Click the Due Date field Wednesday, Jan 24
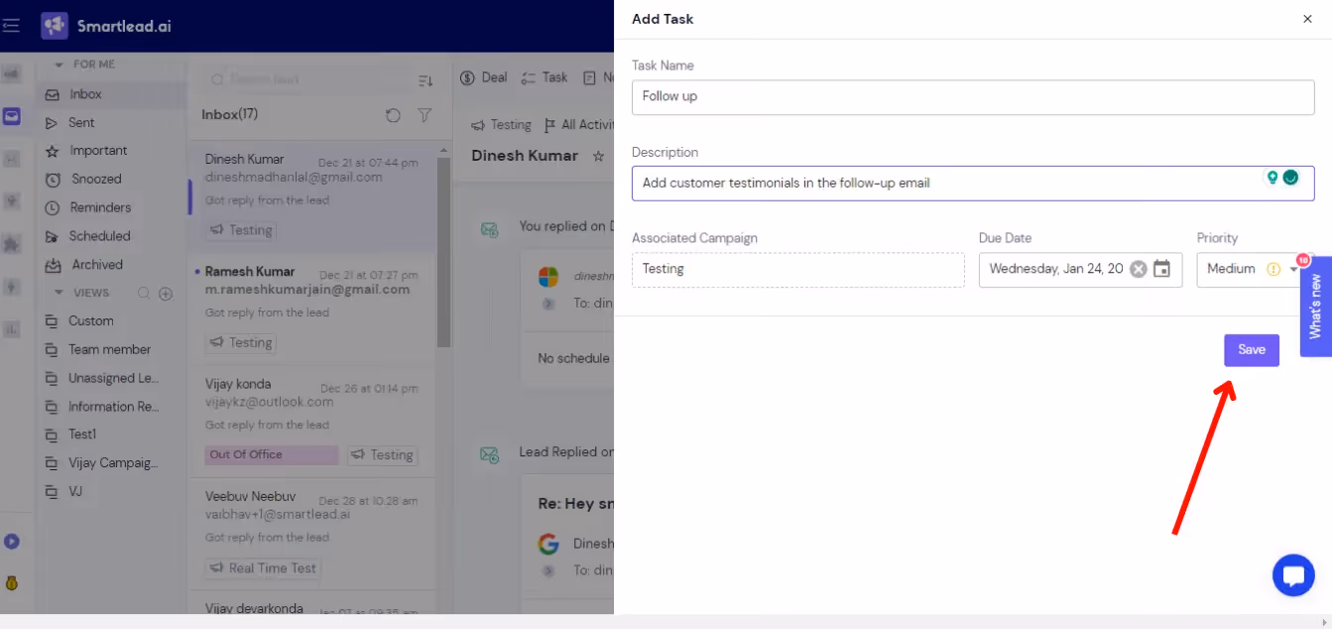 [1080, 270]
